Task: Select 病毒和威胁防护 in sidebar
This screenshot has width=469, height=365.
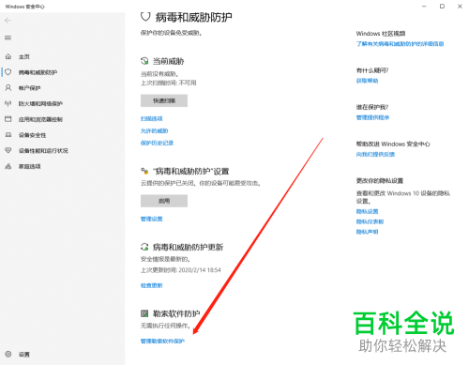Action: pos(38,72)
